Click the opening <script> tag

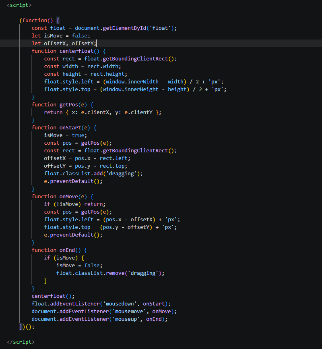click(19, 5)
